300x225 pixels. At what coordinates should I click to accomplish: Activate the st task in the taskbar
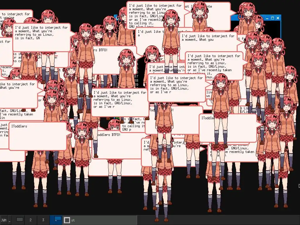[x=100, y=220]
